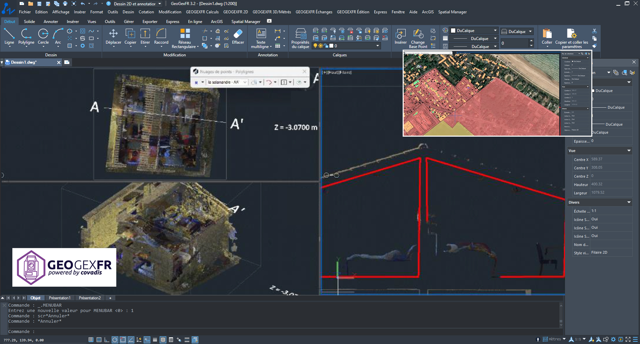Click the Calques panel title
The image size is (640, 344).
[340, 55]
